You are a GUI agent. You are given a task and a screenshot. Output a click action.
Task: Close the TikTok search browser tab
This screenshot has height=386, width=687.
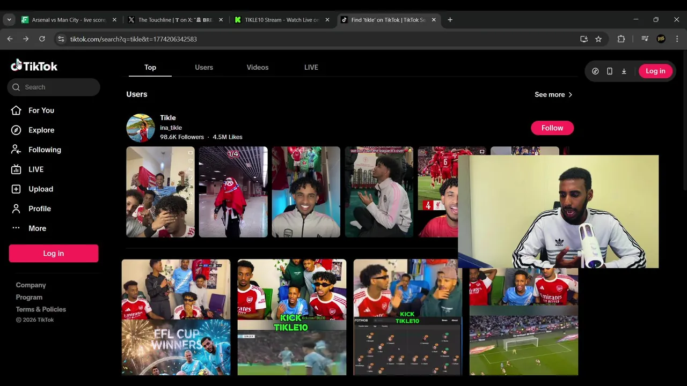point(434,20)
